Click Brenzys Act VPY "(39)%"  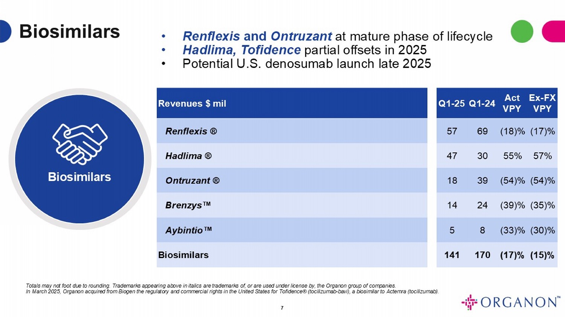pos(513,205)
